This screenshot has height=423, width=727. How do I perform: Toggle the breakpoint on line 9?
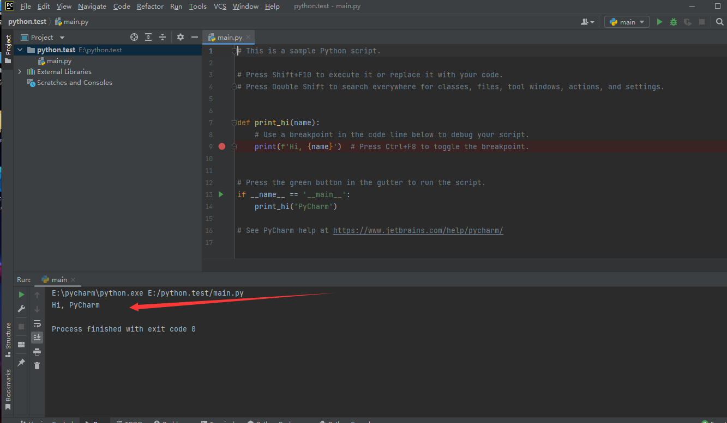click(221, 146)
